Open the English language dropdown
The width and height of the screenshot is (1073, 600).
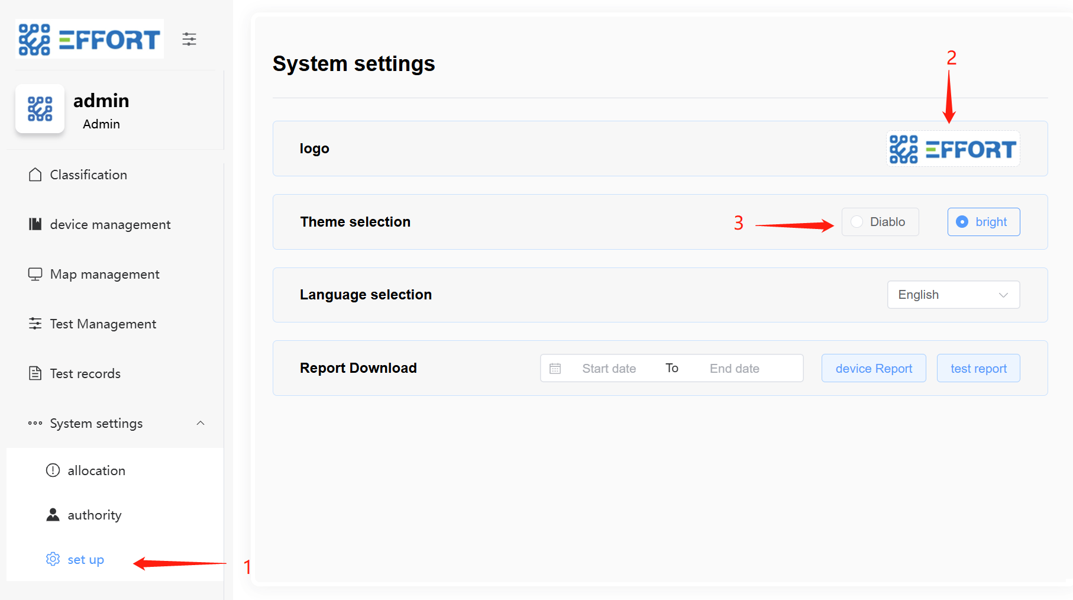(x=953, y=295)
